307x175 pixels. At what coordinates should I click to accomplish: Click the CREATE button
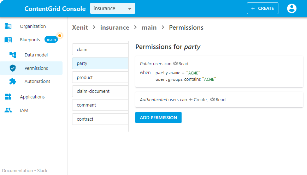coord(262,8)
